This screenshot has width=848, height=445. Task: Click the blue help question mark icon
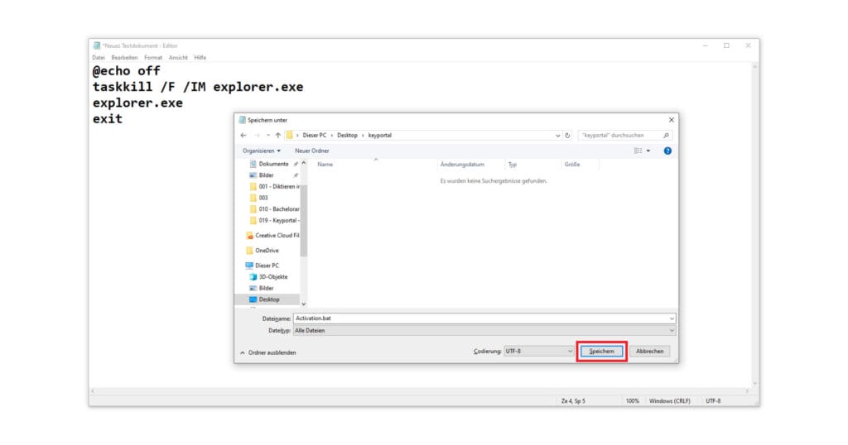667,151
